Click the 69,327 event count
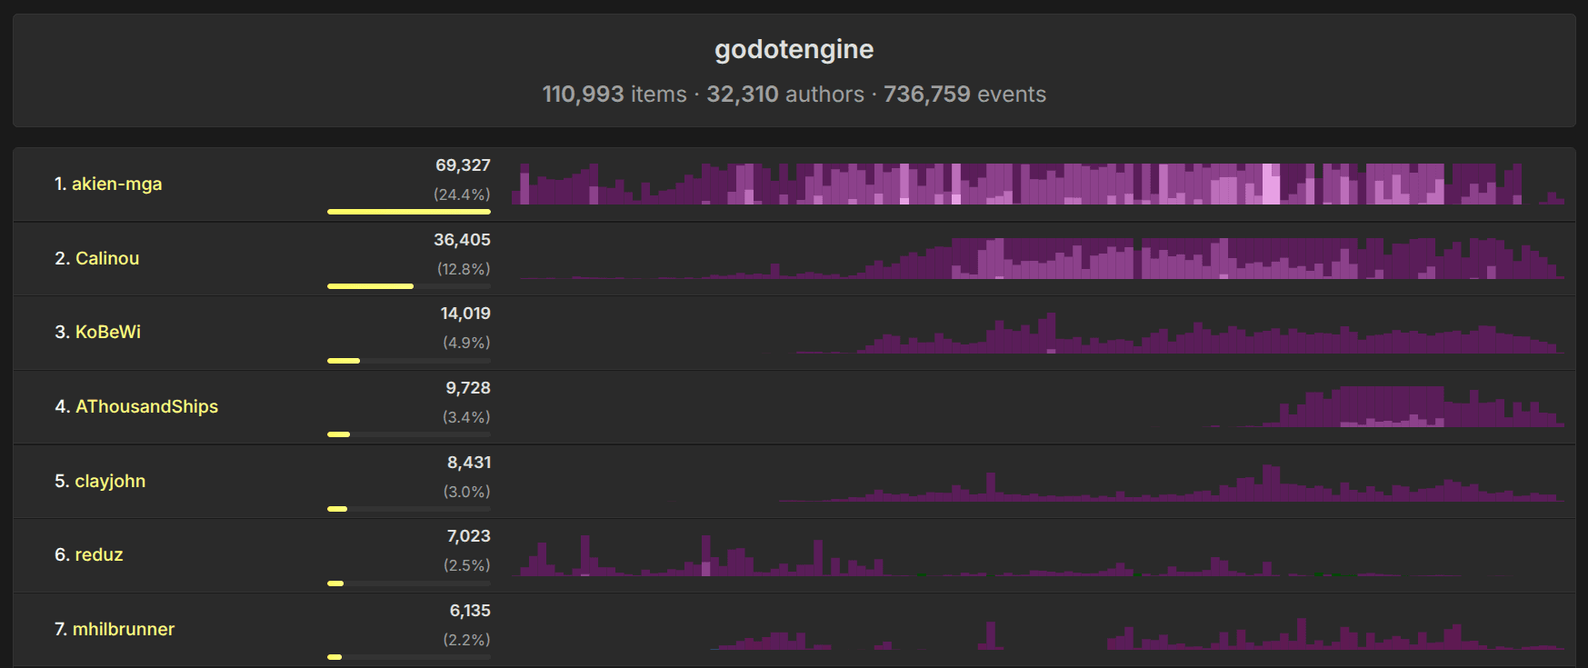 [x=463, y=165]
